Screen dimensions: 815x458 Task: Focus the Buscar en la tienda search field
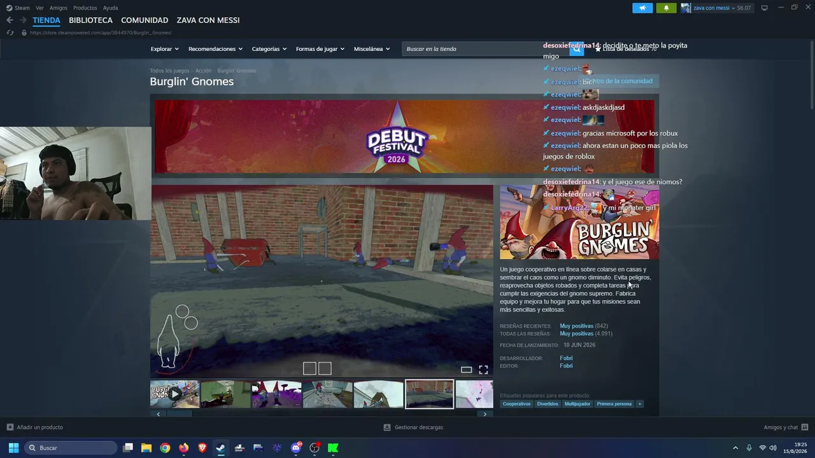486,49
